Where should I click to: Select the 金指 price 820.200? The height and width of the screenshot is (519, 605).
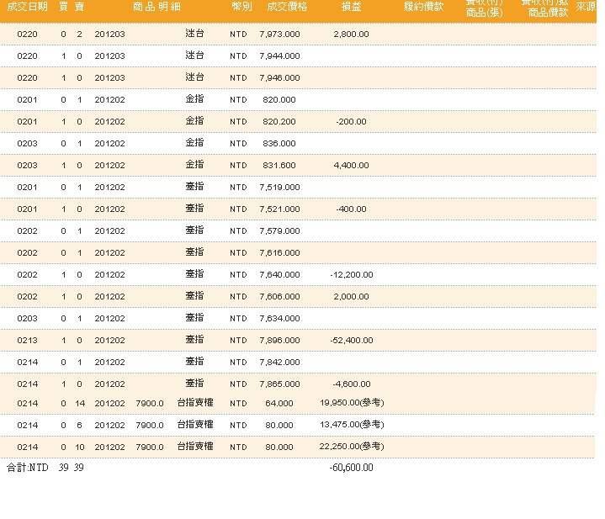point(279,121)
